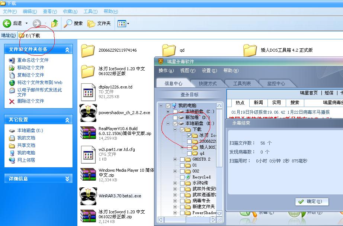Expand the 水浒Q传 tree node
The width and height of the screenshot is (343, 226).
175,183
